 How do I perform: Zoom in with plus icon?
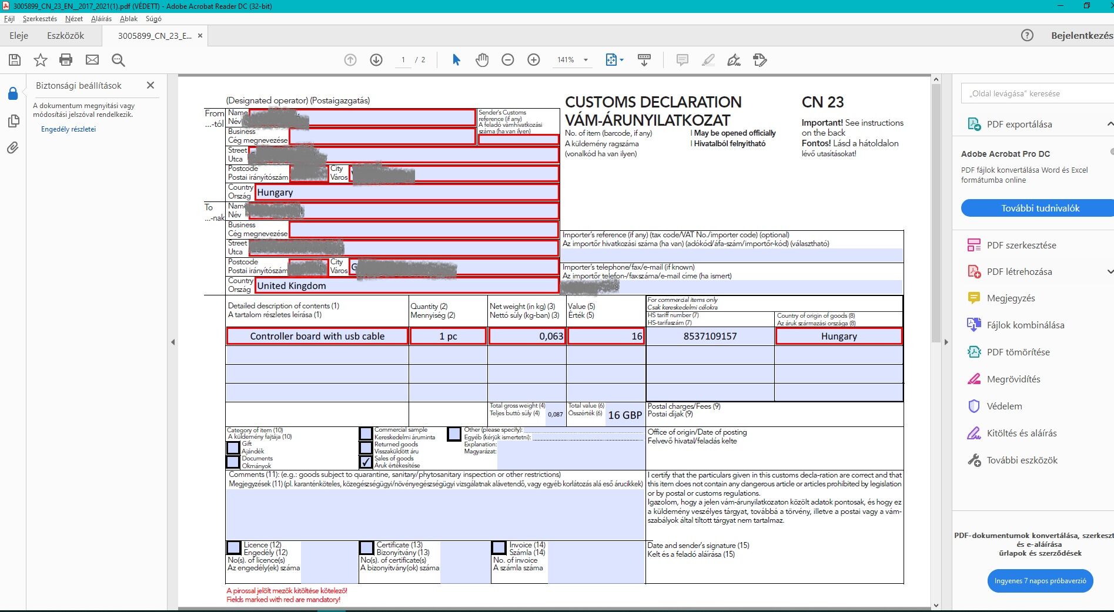point(534,60)
